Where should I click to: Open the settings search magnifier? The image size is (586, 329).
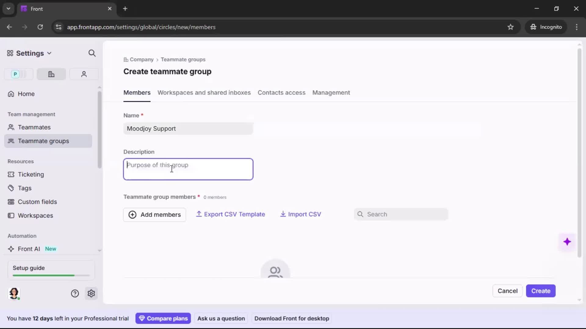pos(92,53)
